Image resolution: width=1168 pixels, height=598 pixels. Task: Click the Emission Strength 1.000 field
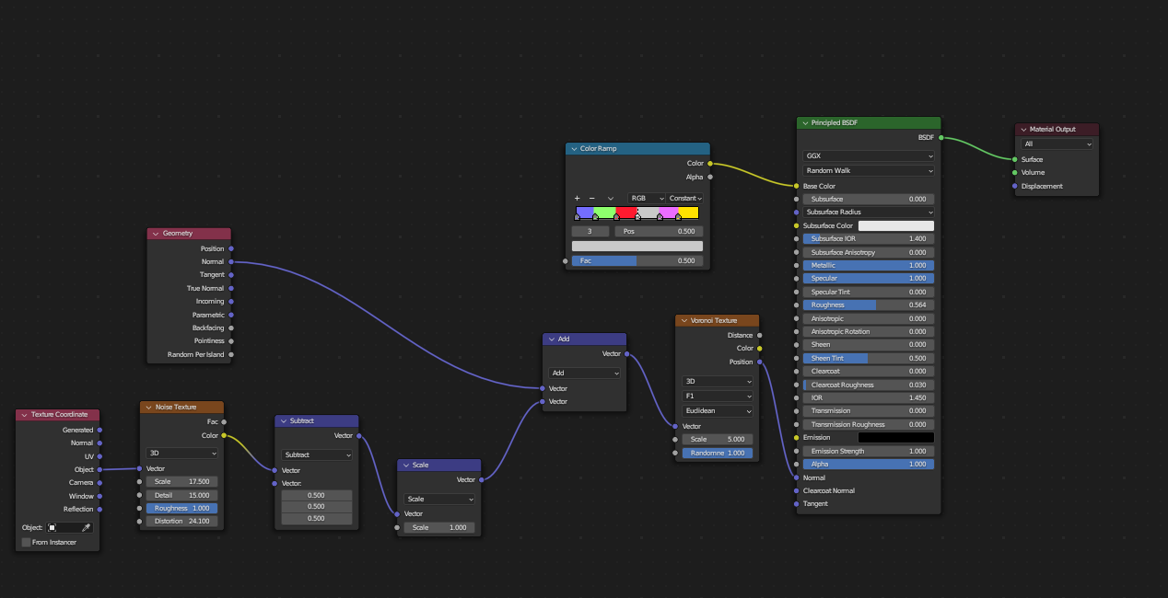[x=869, y=451]
